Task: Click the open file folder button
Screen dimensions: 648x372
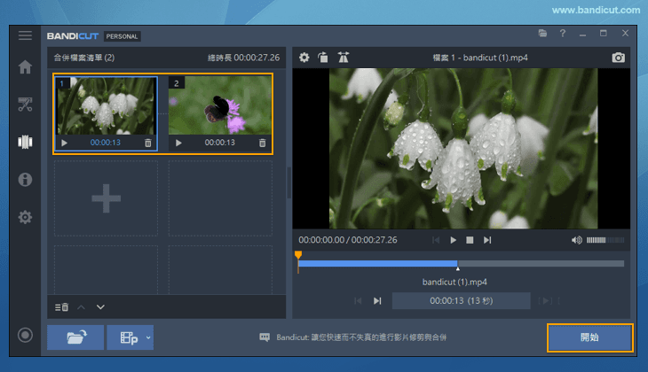Action: tap(75, 337)
